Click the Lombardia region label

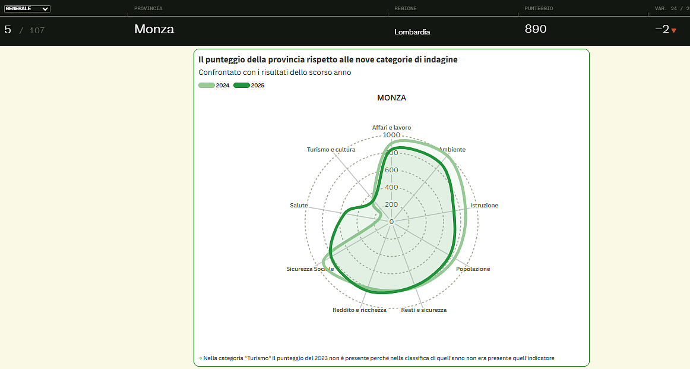click(412, 32)
